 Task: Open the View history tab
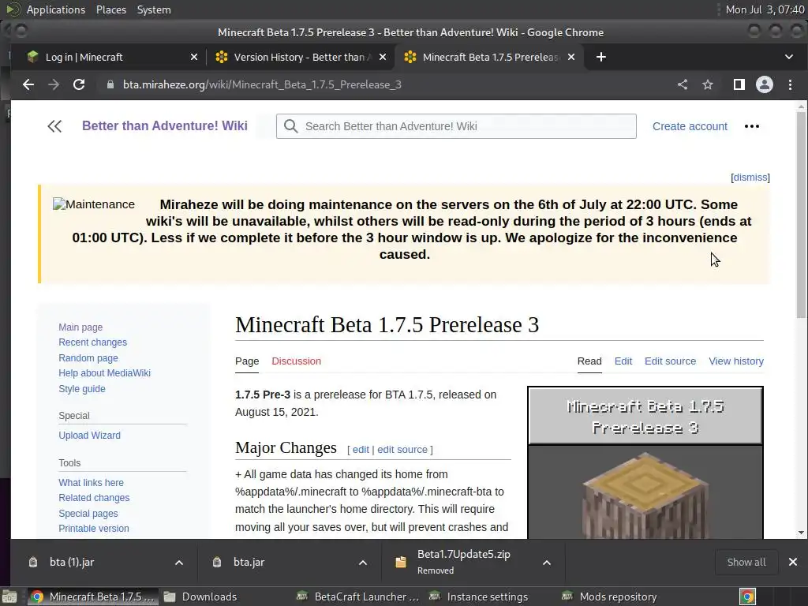click(x=736, y=361)
